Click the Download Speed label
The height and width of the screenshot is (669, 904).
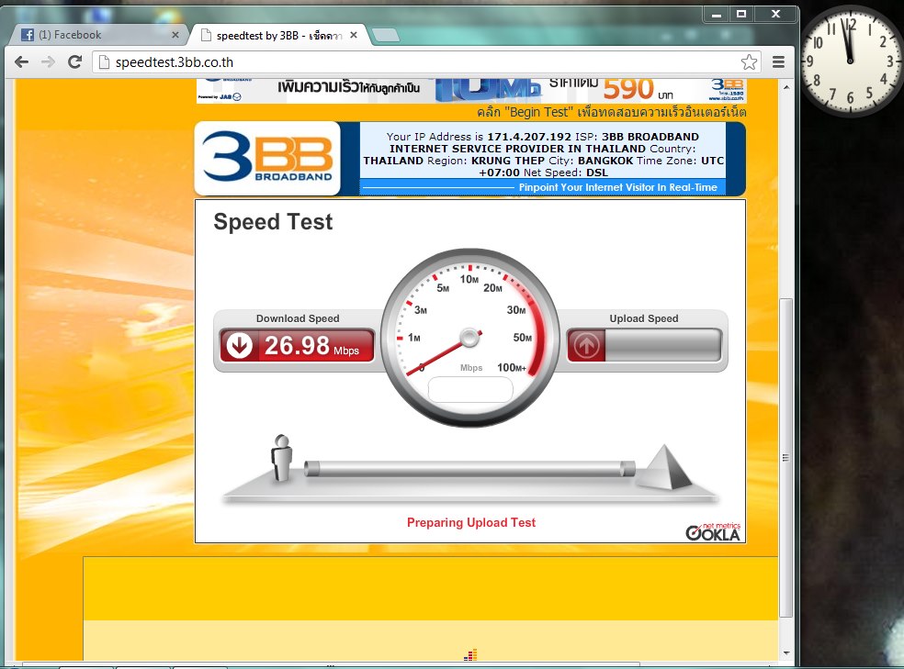[x=298, y=318]
